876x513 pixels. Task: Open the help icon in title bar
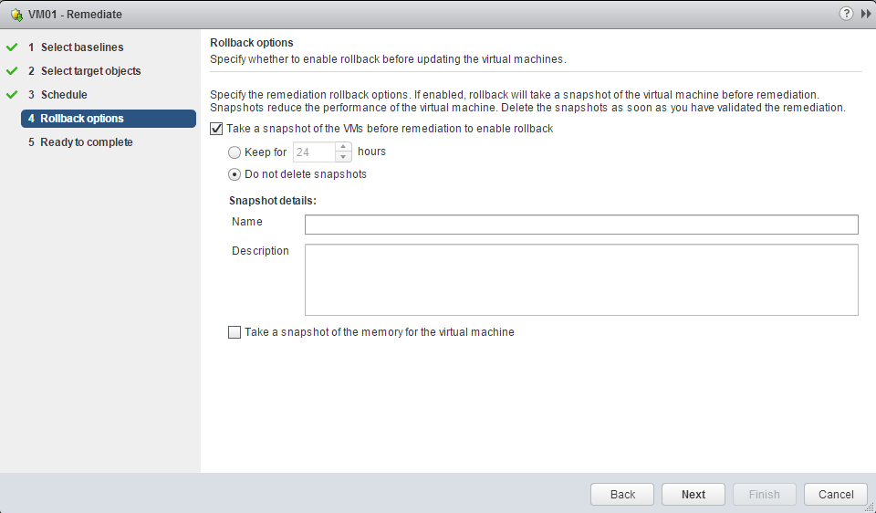point(849,14)
